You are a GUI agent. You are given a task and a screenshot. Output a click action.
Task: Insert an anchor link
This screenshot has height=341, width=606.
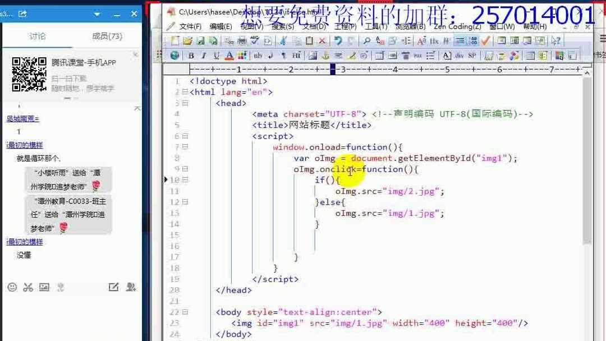point(324,56)
